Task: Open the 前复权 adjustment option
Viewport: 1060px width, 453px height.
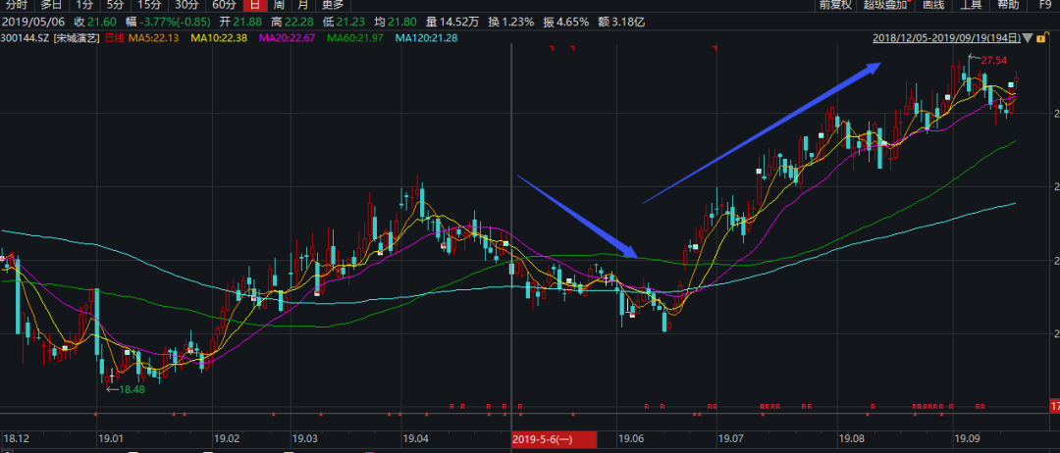Action: point(835,4)
